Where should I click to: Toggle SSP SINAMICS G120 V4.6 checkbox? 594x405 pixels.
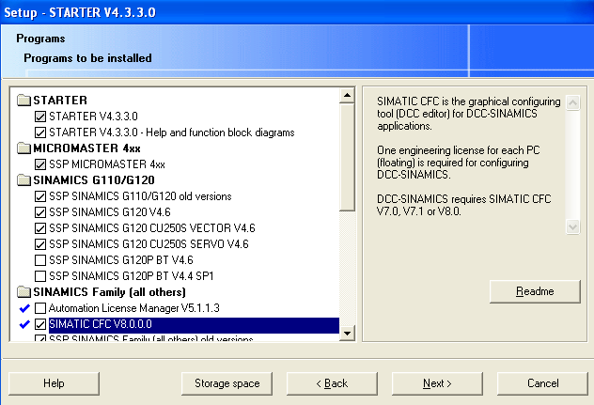pos(40,212)
